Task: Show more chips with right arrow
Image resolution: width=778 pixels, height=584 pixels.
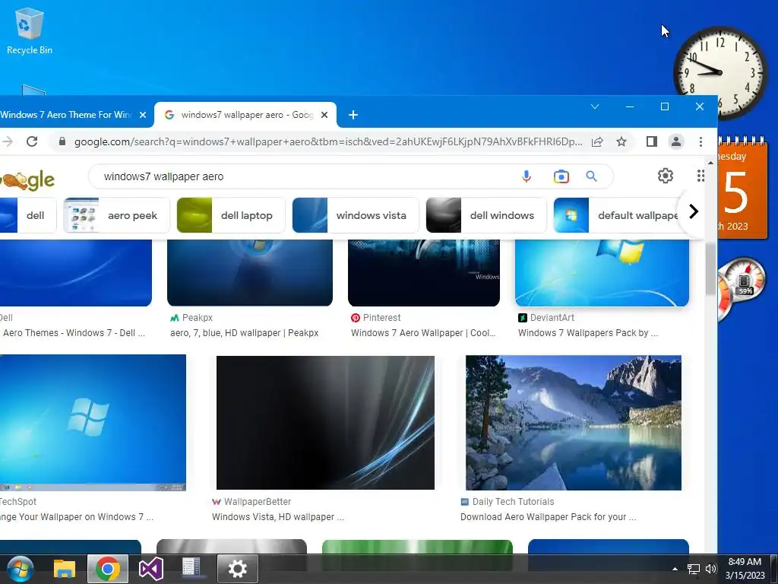Action: click(694, 211)
